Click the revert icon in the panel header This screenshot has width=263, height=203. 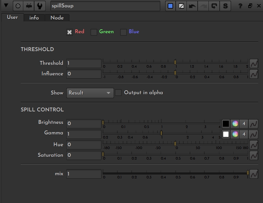(214, 6)
